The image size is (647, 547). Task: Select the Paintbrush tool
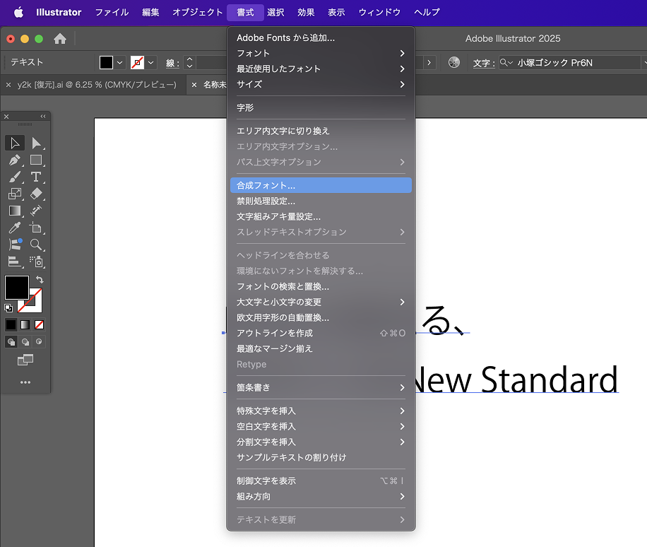(x=15, y=177)
